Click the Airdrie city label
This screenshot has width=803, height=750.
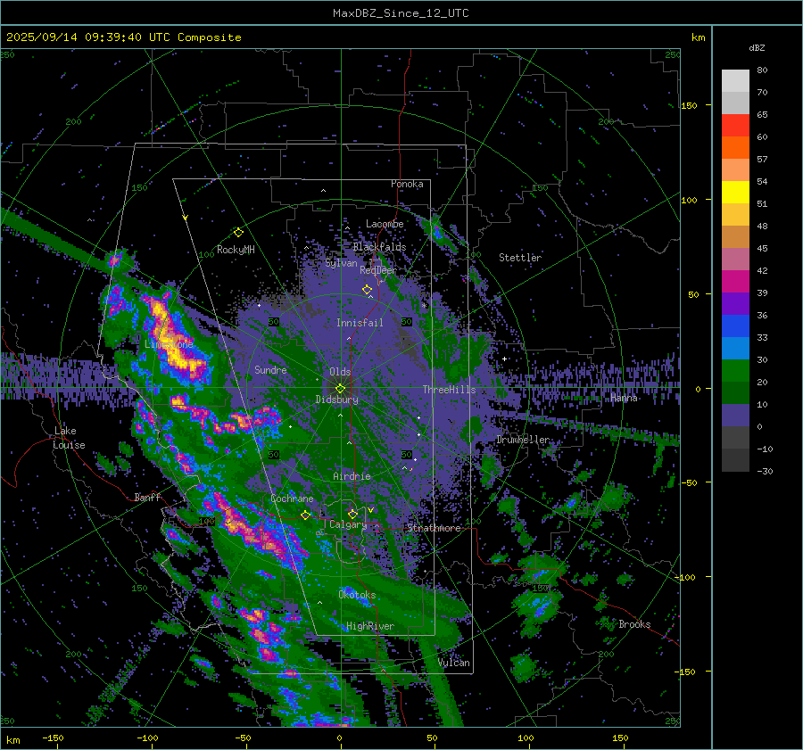click(352, 476)
